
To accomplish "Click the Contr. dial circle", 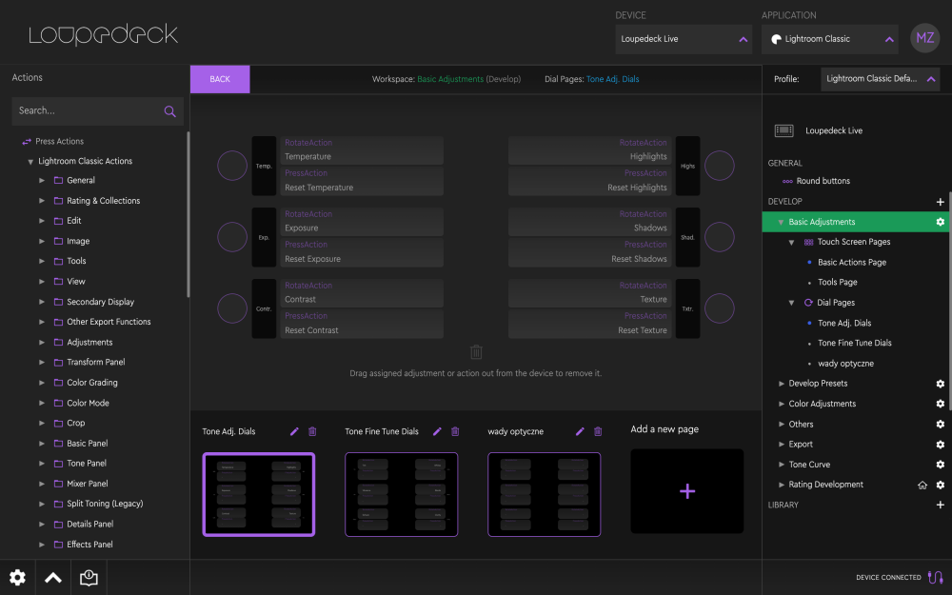I will 232,308.
